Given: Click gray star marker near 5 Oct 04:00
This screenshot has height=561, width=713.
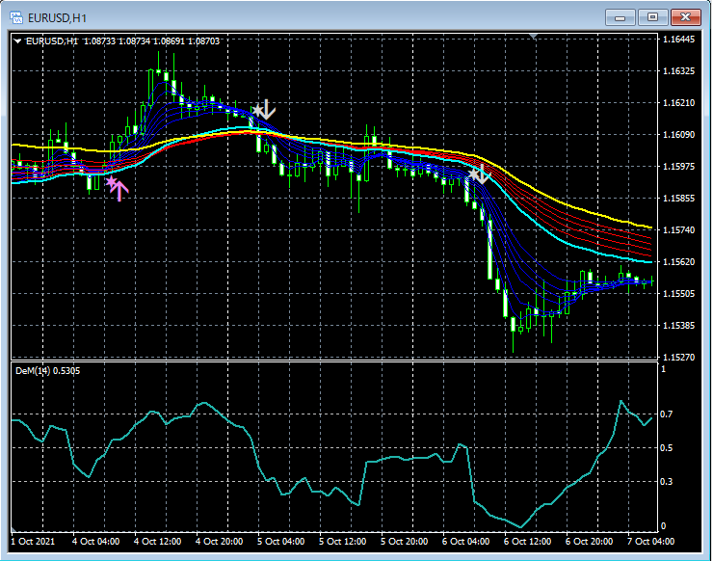Looking at the screenshot, I should [x=258, y=110].
